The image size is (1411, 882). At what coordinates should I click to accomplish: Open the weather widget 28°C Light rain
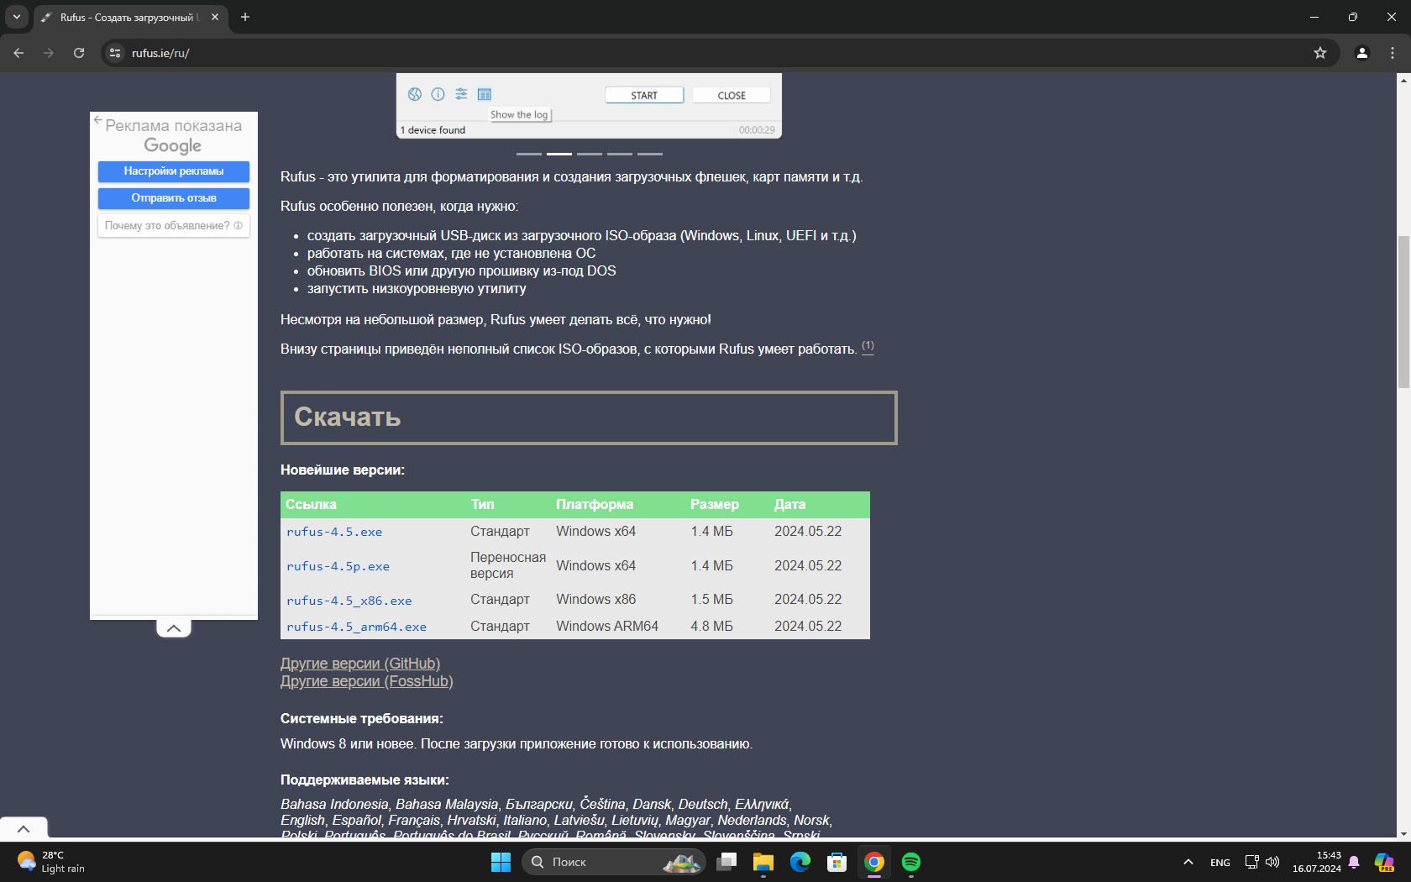click(52, 862)
